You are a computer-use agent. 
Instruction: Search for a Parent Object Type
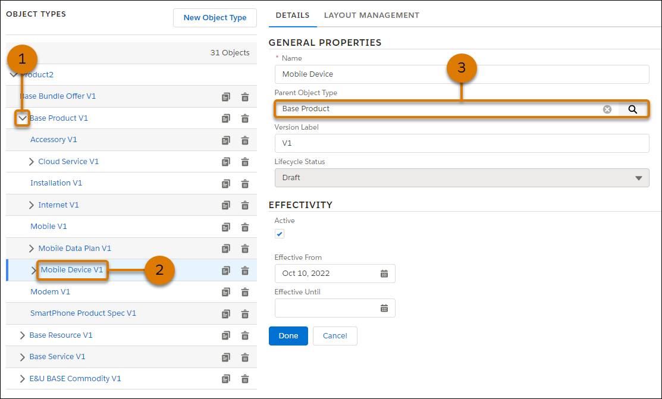[632, 109]
